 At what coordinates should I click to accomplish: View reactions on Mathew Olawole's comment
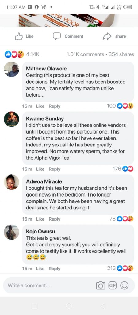pos(120,106)
